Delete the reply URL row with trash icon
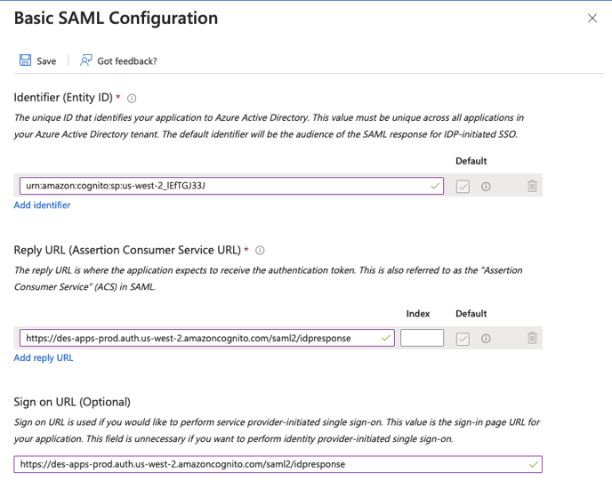 532,338
